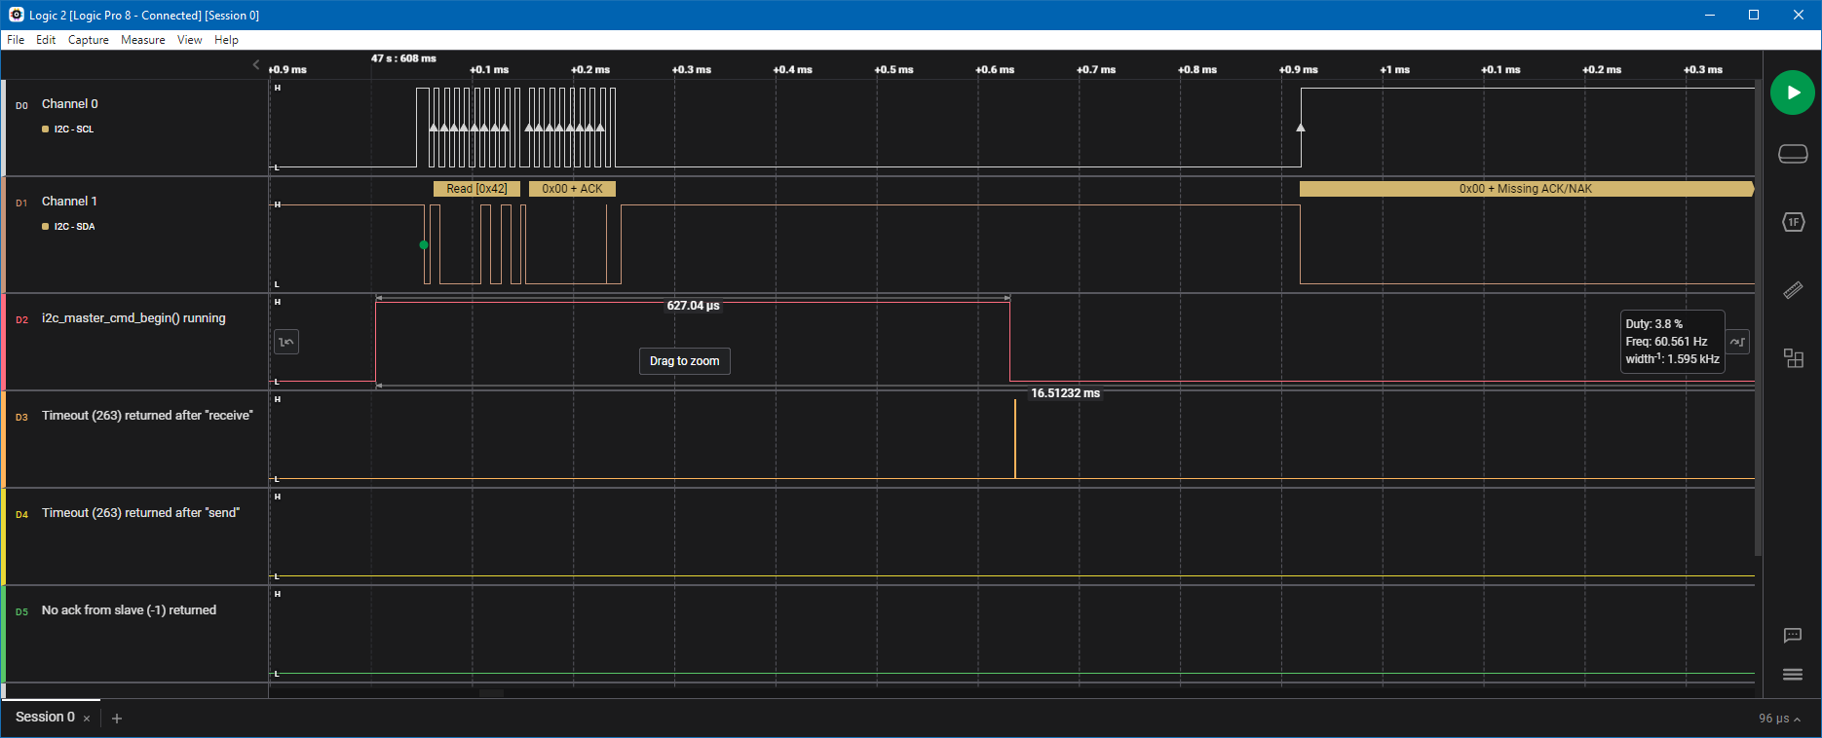
Task: Open the Measure menu
Action: point(143,40)
